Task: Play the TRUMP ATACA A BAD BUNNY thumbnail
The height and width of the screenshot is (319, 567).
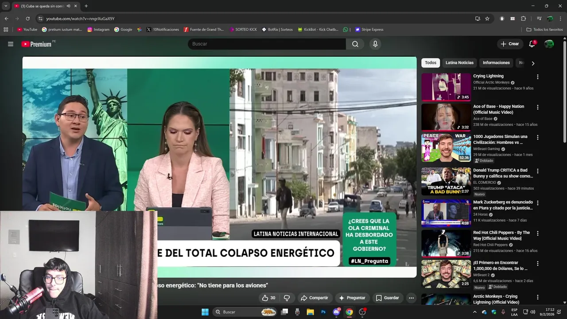Action: [446, 181]
